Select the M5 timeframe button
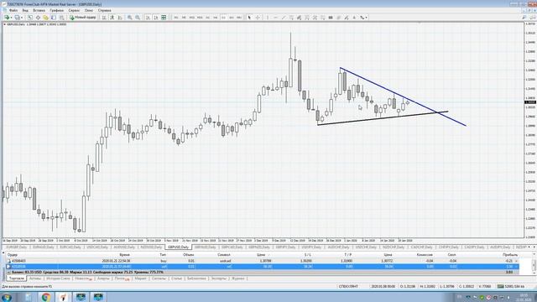This screenshot has width=537, height=302. pyautogui.click(x=184, y=18)
